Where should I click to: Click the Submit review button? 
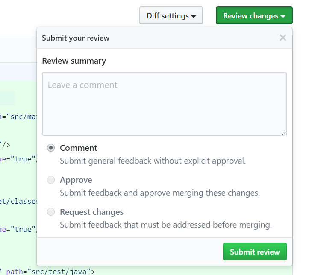click(255, 252)
